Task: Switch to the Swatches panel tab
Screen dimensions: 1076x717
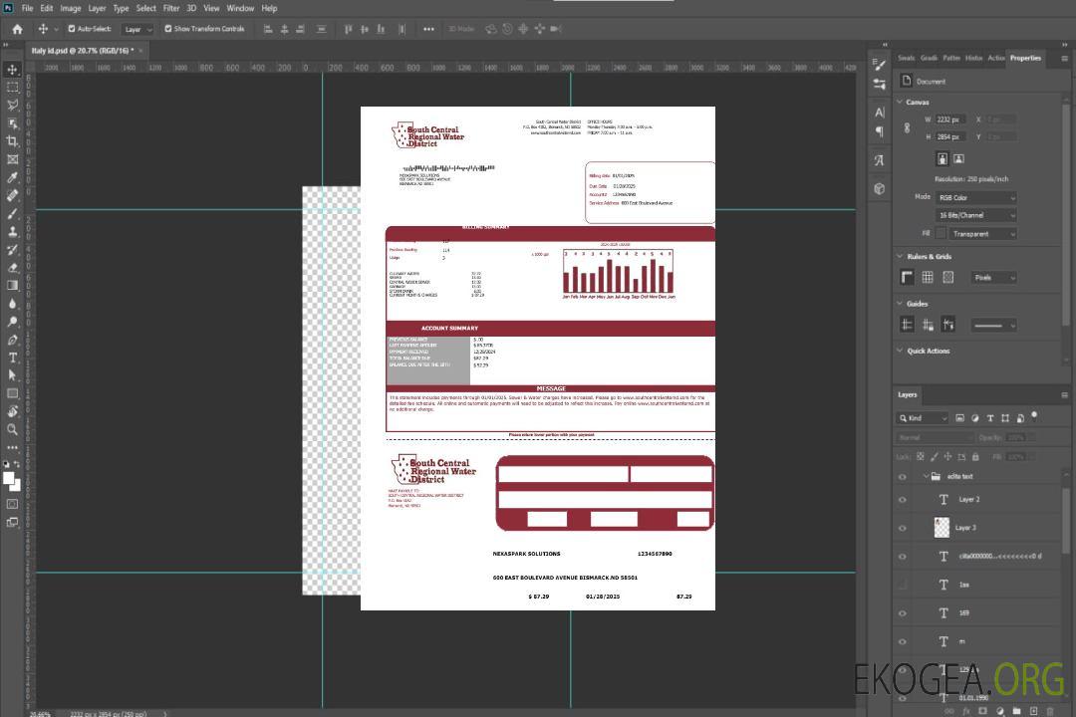Action: (906, 58)
